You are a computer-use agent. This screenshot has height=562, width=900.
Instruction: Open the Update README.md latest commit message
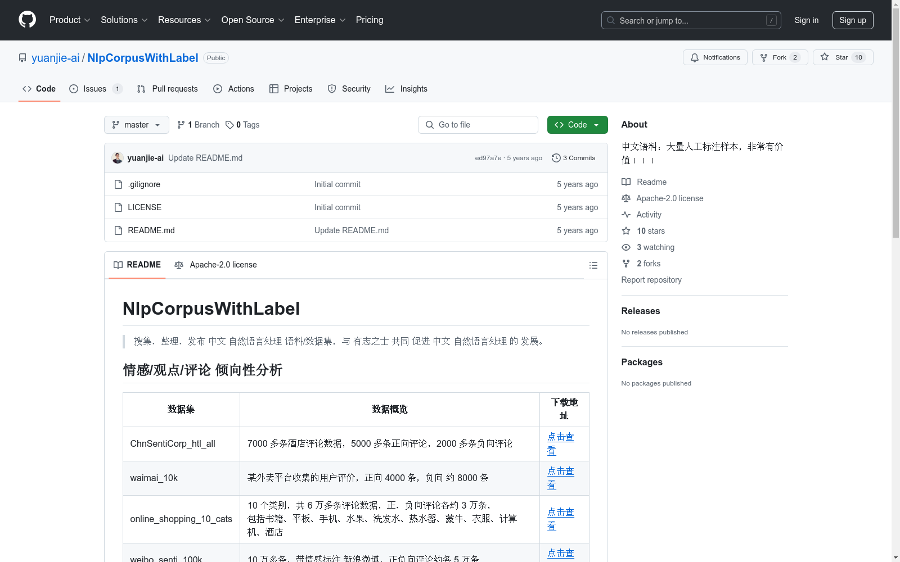205,158
